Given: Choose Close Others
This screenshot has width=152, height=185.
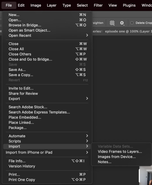Looking at the screenshot, I should [47, 54].
